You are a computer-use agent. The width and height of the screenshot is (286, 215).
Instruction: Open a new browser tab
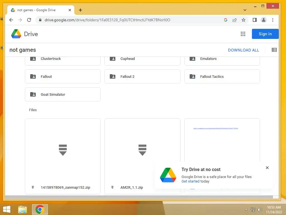click(x=80, y=10)
